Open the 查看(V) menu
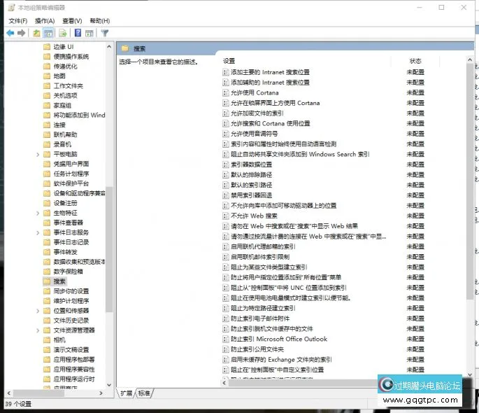 coord(72,21)
